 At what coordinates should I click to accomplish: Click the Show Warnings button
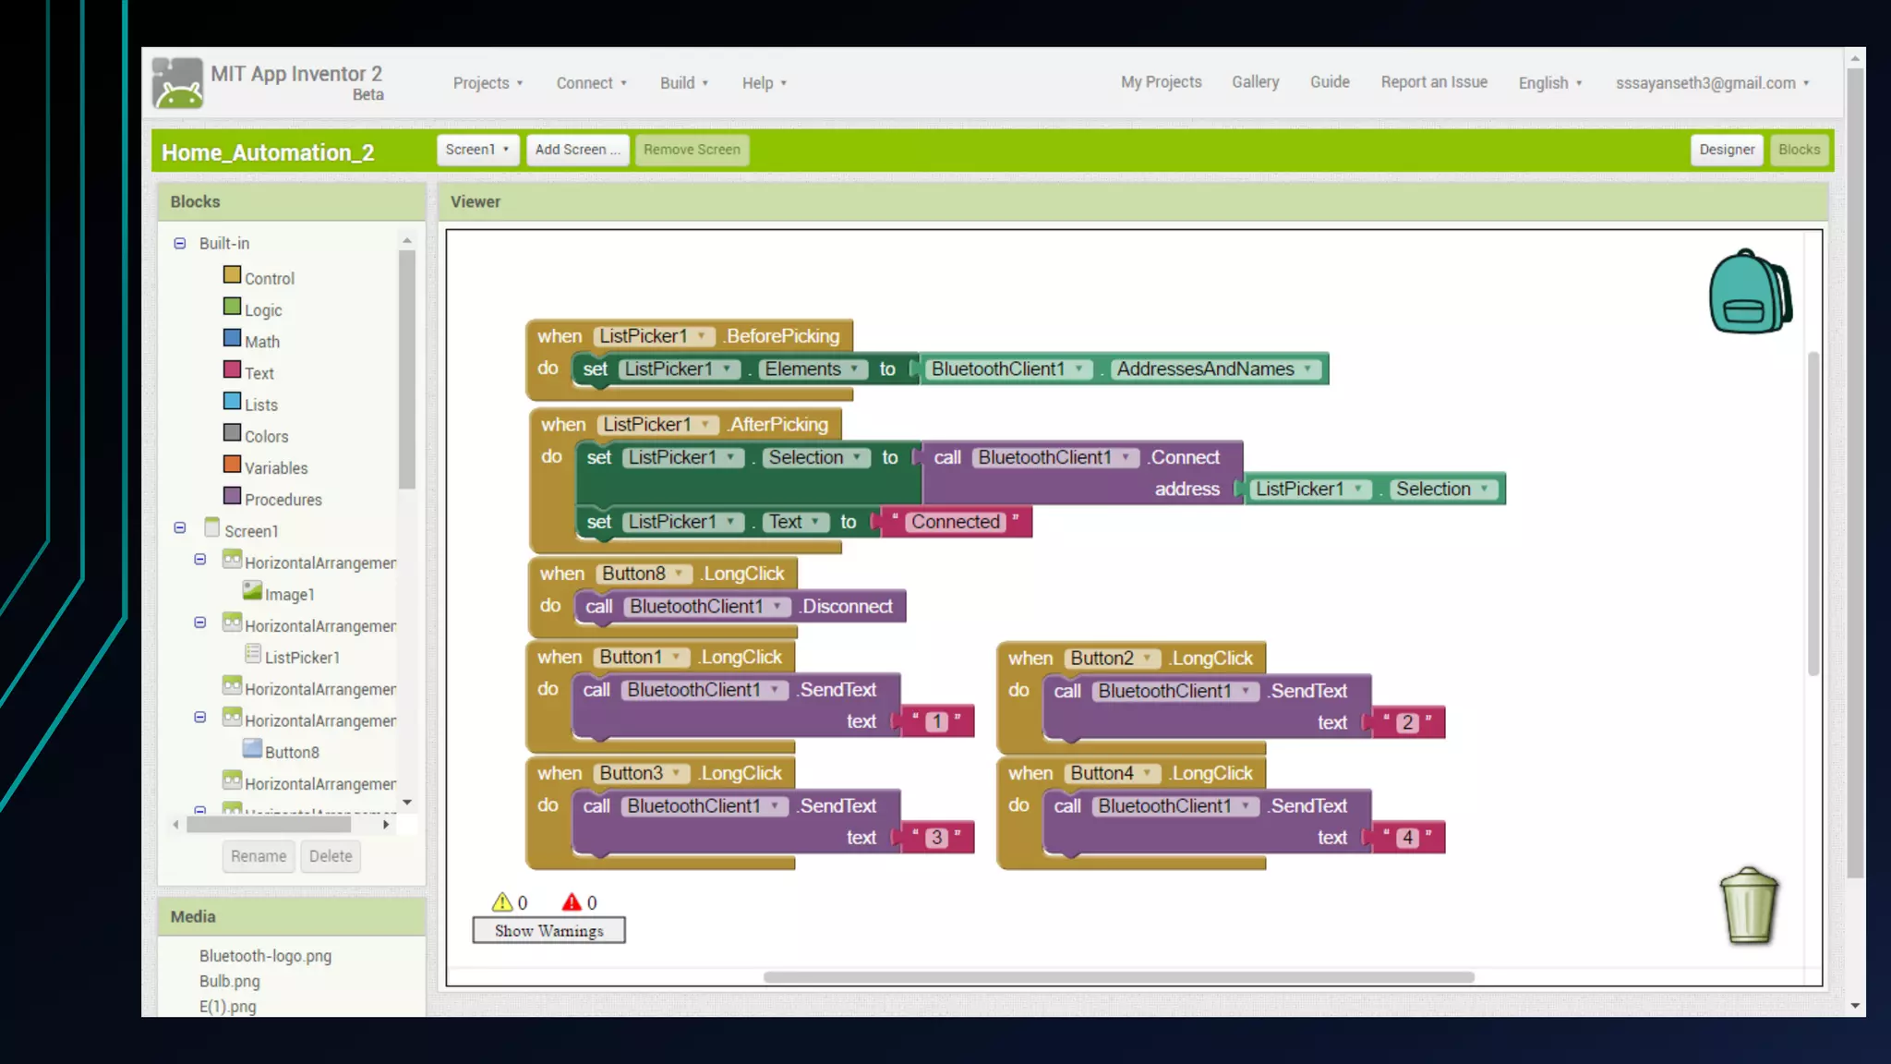click(x=548, y=930)
